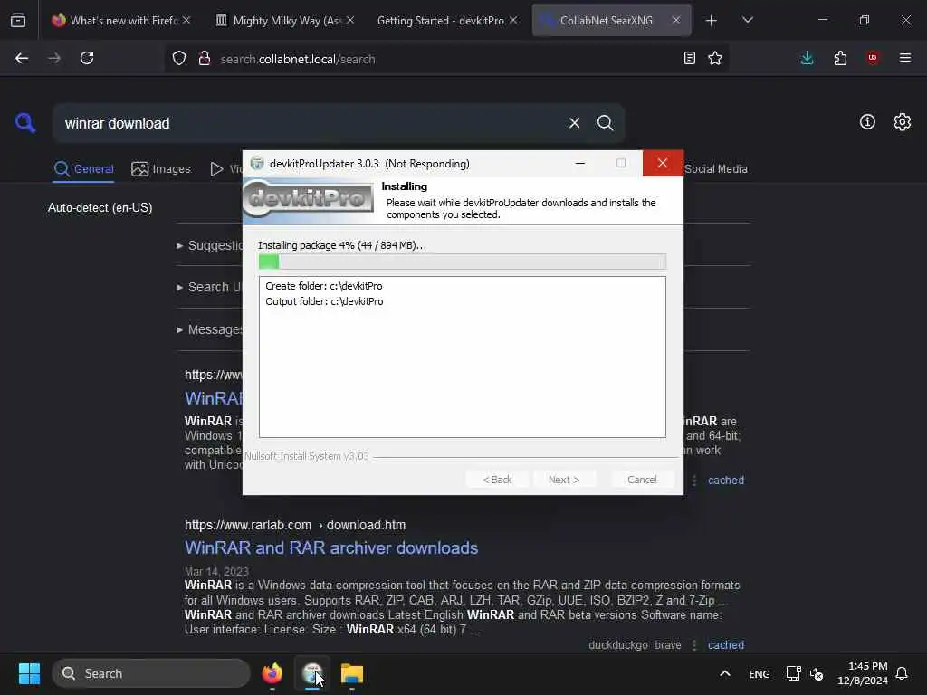Submit search with the magnifier button
The width and height of the screenshot is (927, 695).
(605, 123)
